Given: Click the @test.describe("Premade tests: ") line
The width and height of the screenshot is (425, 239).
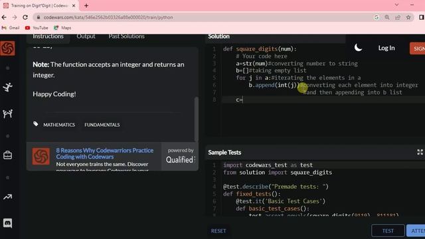Looking at the screenshot, I should [276, 187].
